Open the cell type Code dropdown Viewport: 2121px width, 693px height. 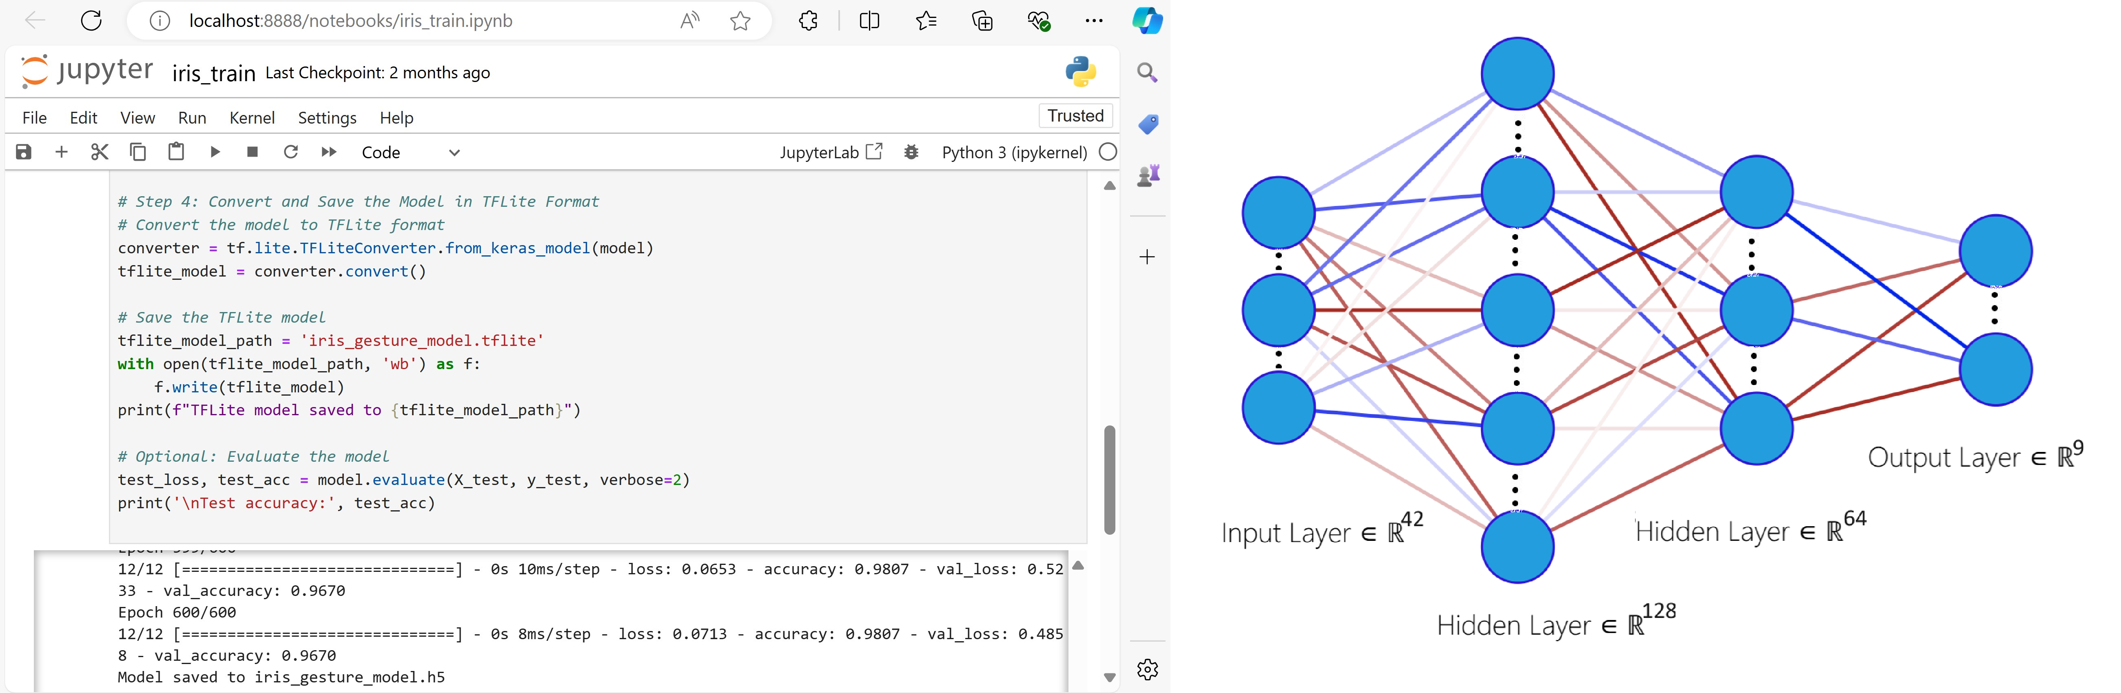click(410, 152)
